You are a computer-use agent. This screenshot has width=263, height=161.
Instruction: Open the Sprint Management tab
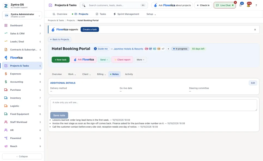tap(126, 14)
